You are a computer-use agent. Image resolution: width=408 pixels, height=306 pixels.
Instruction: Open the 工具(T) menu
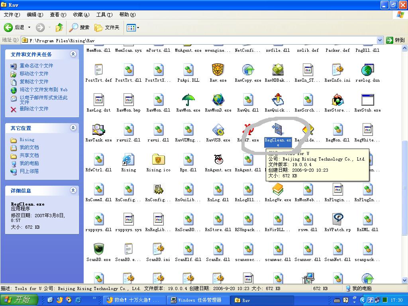pos(104,15)
